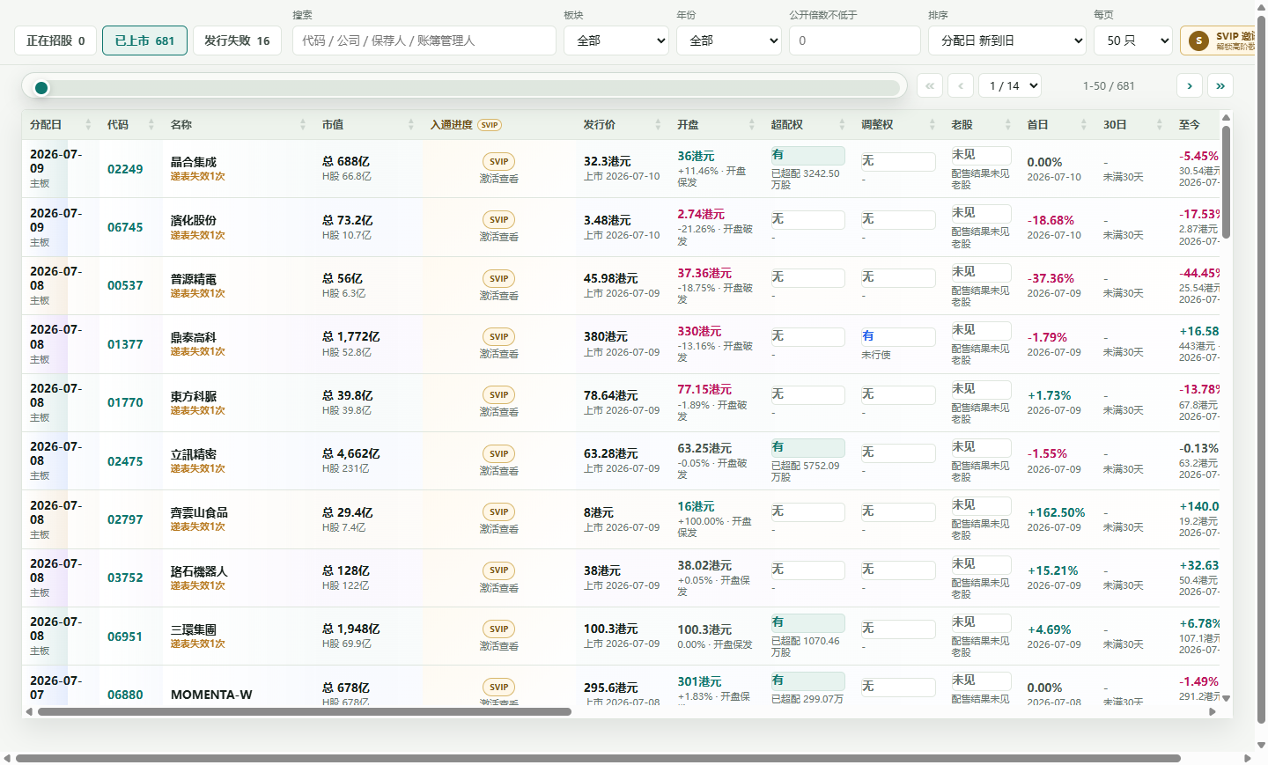This screenshot has width=1268, height=765.
Task: Click SVIP badge in 鼎泰高科 row
Action: (x=499, y=337)
